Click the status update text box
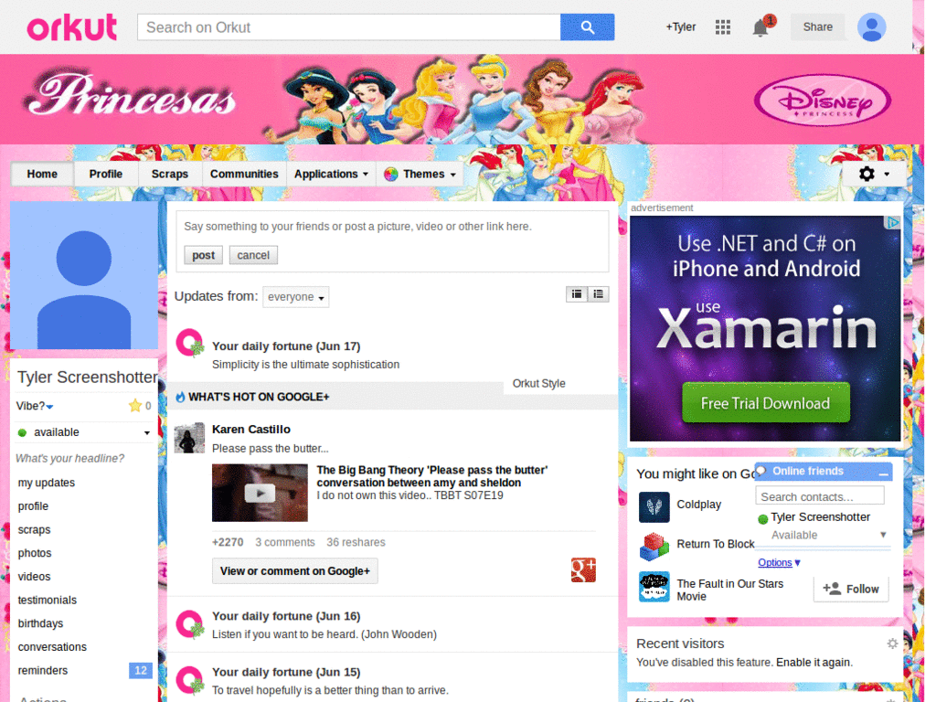 pyautogui.click(x=392, y=227)
